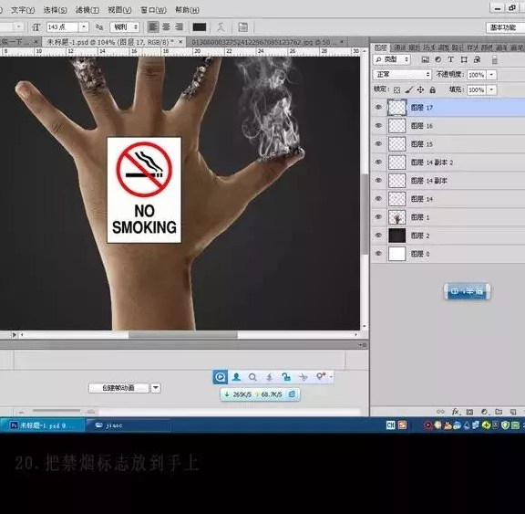Open the fx layer style icon
The image size is (525, 514).
(x=456, y=412)
